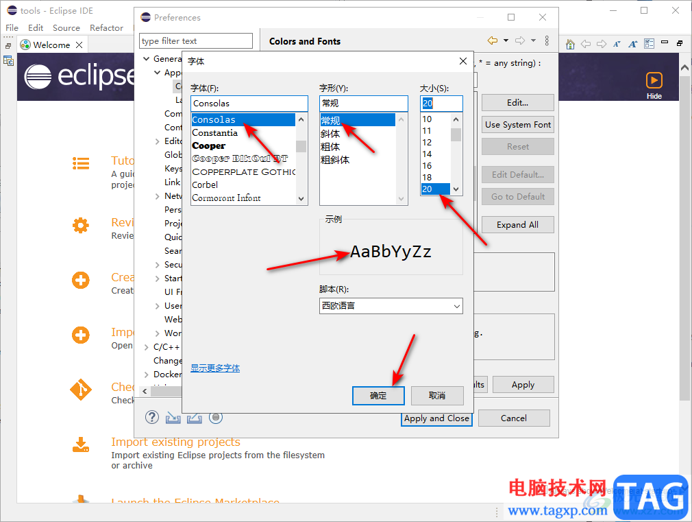This screenshot has height=522, width=692.
Task: Select 斜体 italic font style
Action: point(330,134)
